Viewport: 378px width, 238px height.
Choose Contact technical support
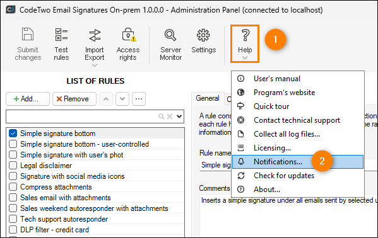(297, 120)
